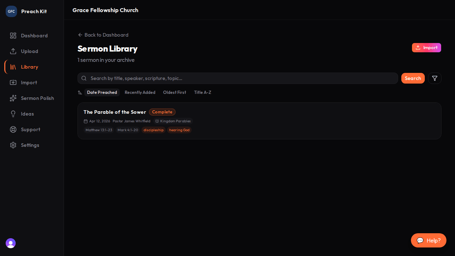Open the Filter options icon
Image resolution: width=455 pixels, height=256 pixels.
tap(434, 78)
